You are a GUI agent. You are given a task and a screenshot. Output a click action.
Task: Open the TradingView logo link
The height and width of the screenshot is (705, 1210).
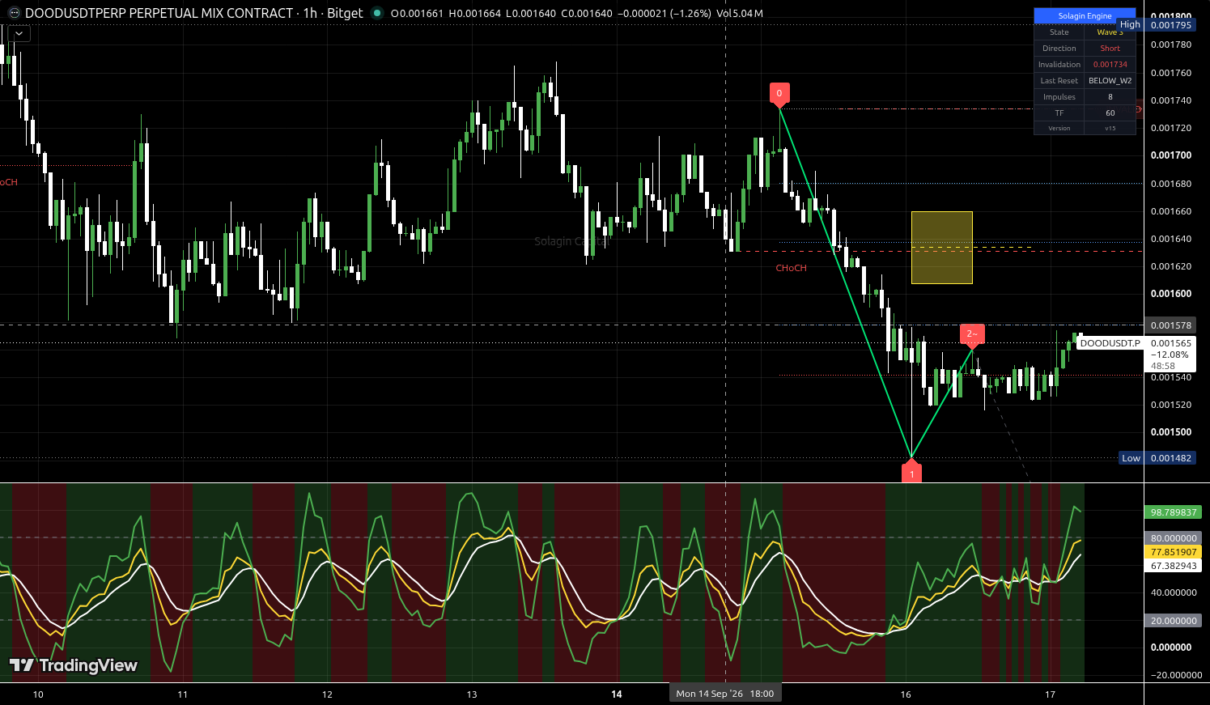74,665
